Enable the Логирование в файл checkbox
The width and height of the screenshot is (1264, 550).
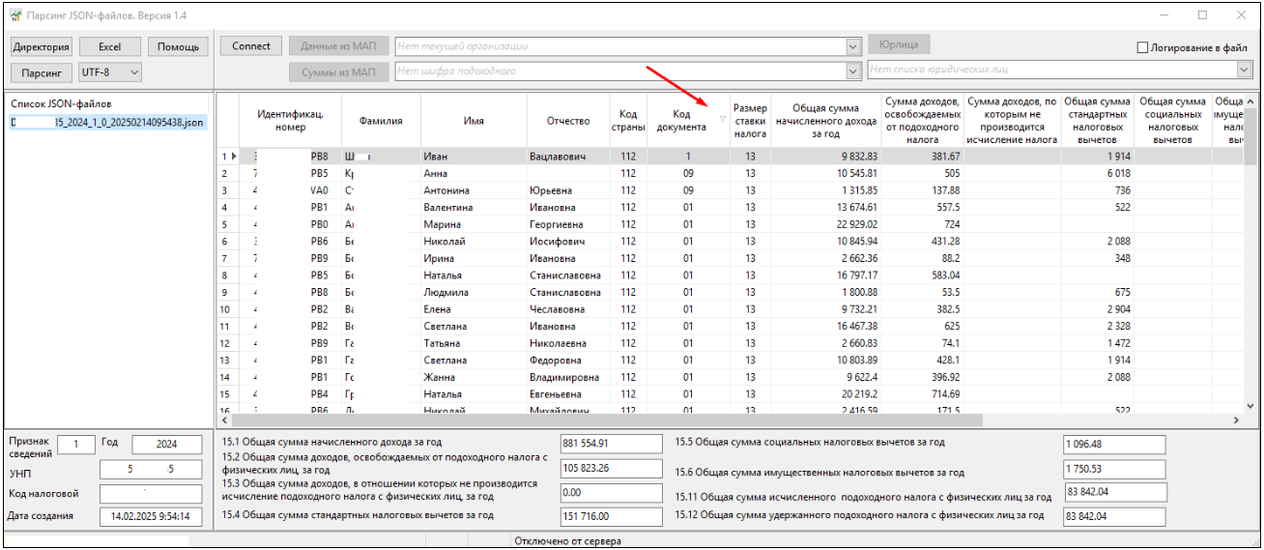click(1142, 47)
